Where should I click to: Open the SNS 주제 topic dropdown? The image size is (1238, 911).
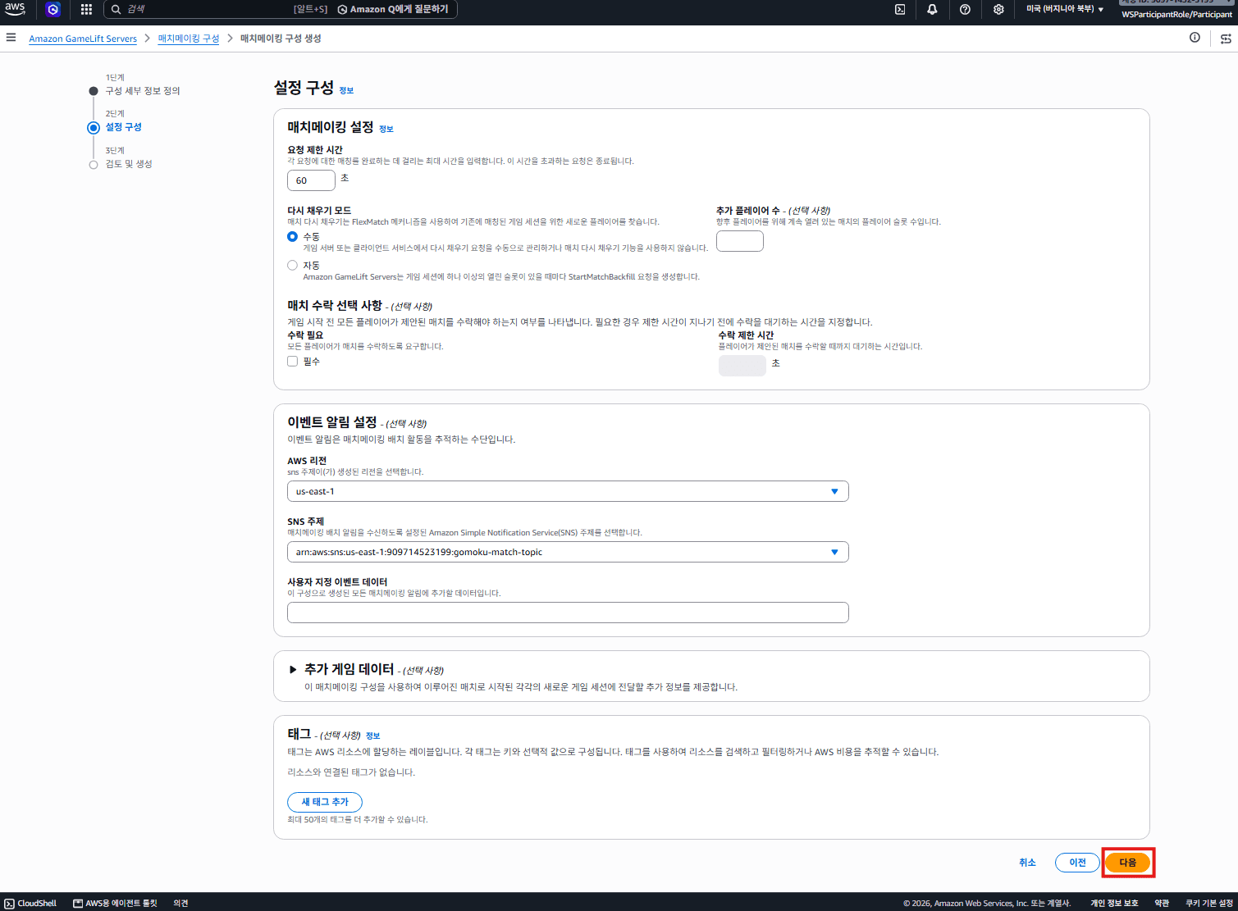pos(568,552)
